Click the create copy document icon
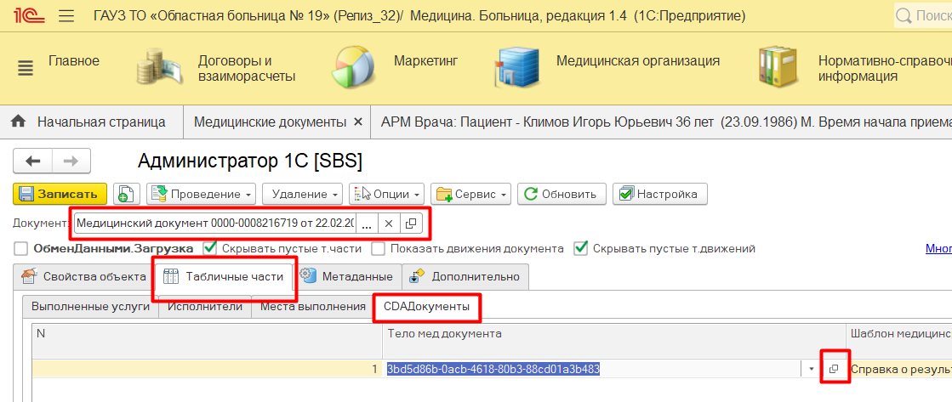The height and width of the screenshot is (402, 952). [x=126, y=194]
